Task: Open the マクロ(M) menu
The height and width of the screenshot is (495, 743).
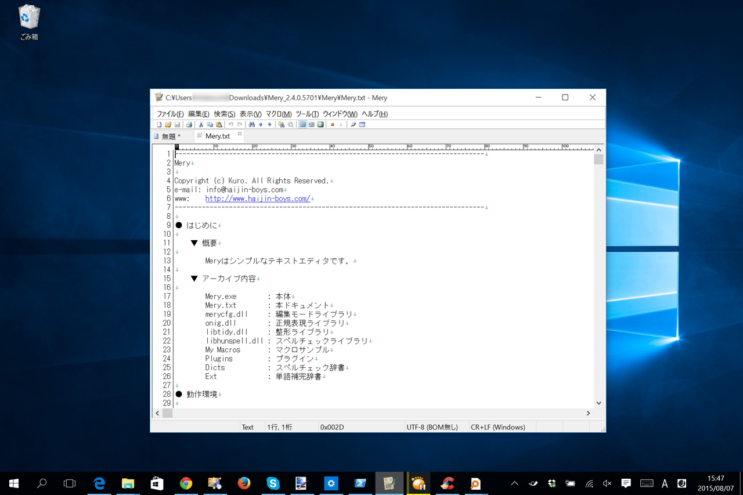Action: [x=279, y=114]
